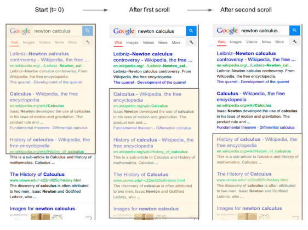Focus the 'newton calculus' search field in After second scroll screen

[x=264, y=31]
